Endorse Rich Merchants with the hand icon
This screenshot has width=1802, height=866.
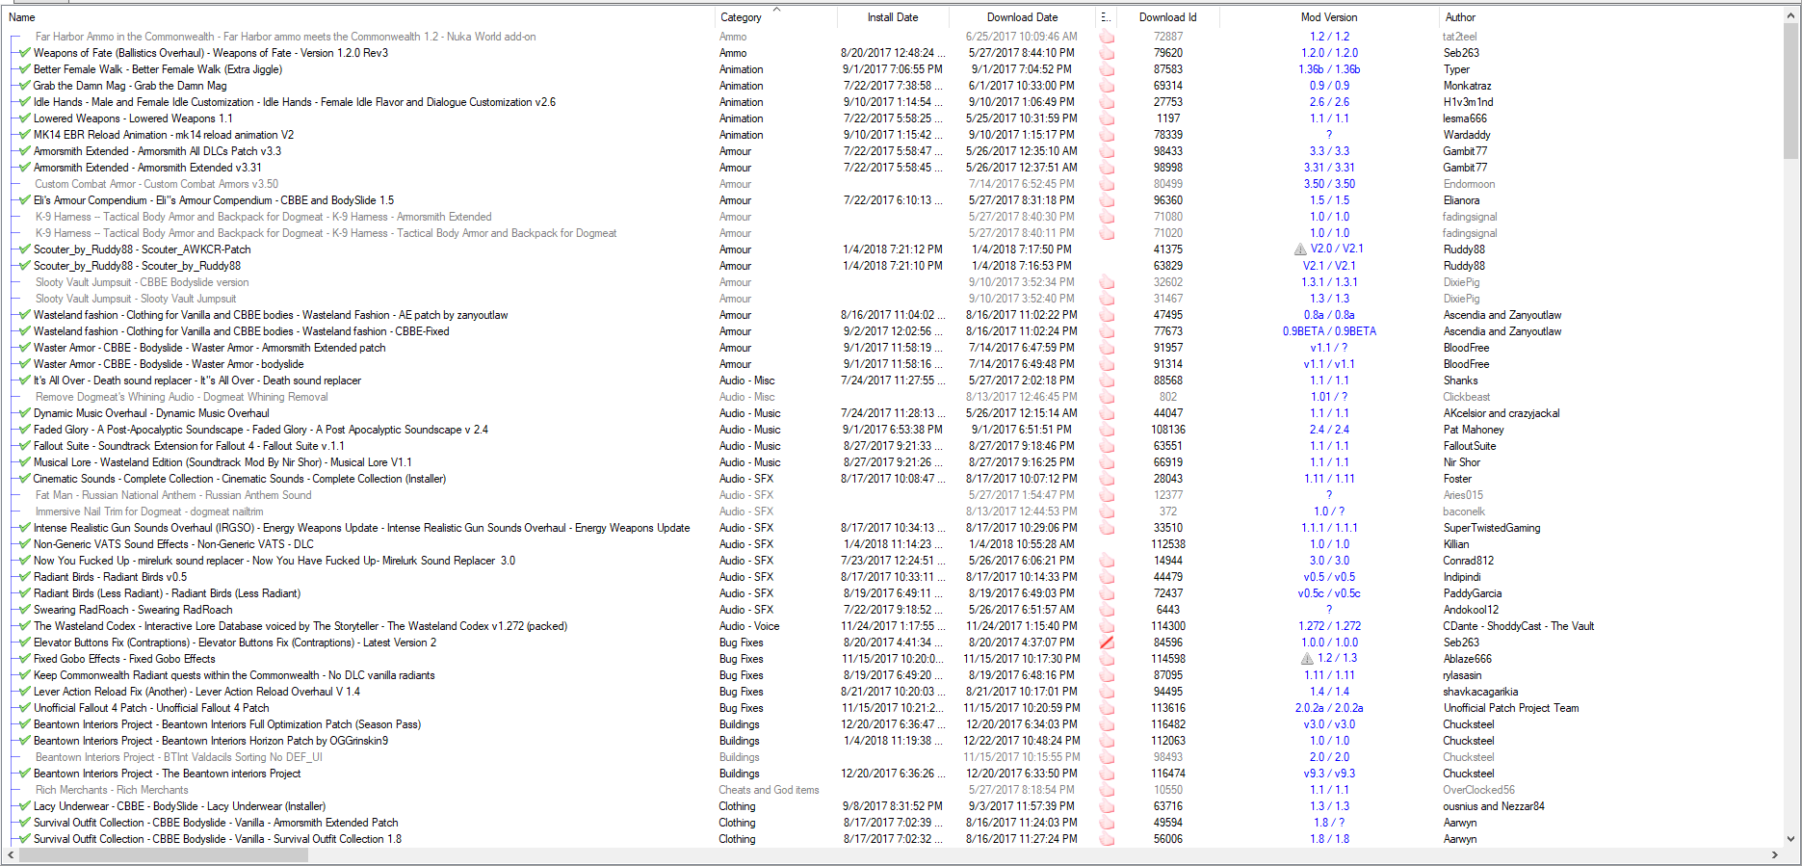pyautogui.click(x=1107, y=790)
